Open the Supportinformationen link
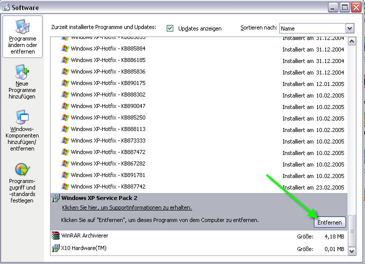Image resolution: width=365 pixels, height=264 pixels. click(127, 207)
